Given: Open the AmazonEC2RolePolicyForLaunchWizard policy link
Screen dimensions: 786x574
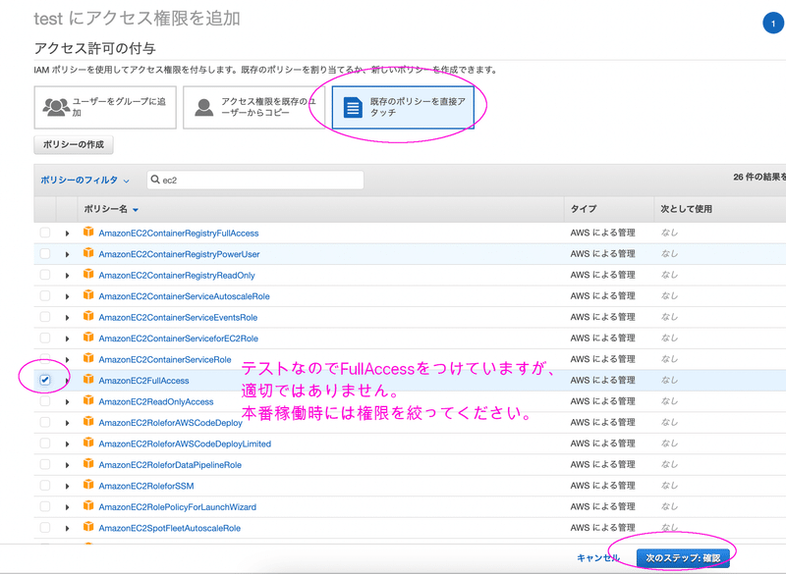Looking at the screenshot, I should [x=178, y=507].
